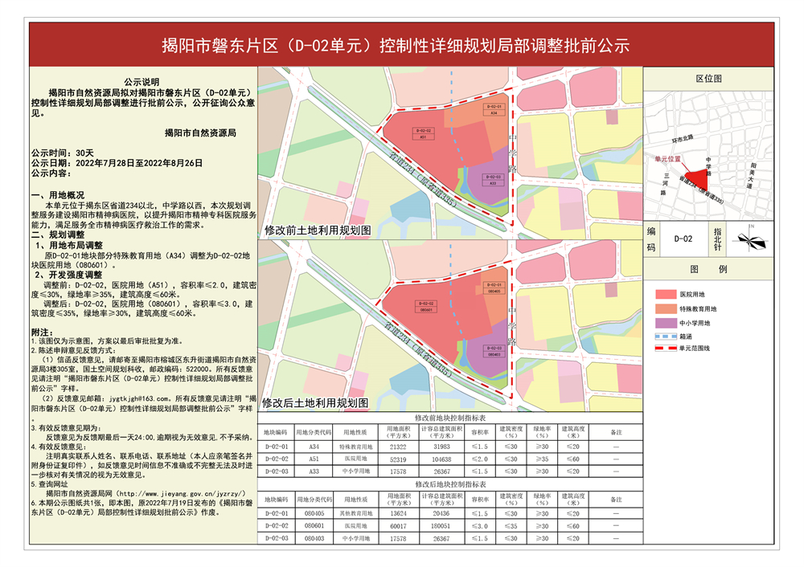Click the 指北针 label cell

click(717, 239)
